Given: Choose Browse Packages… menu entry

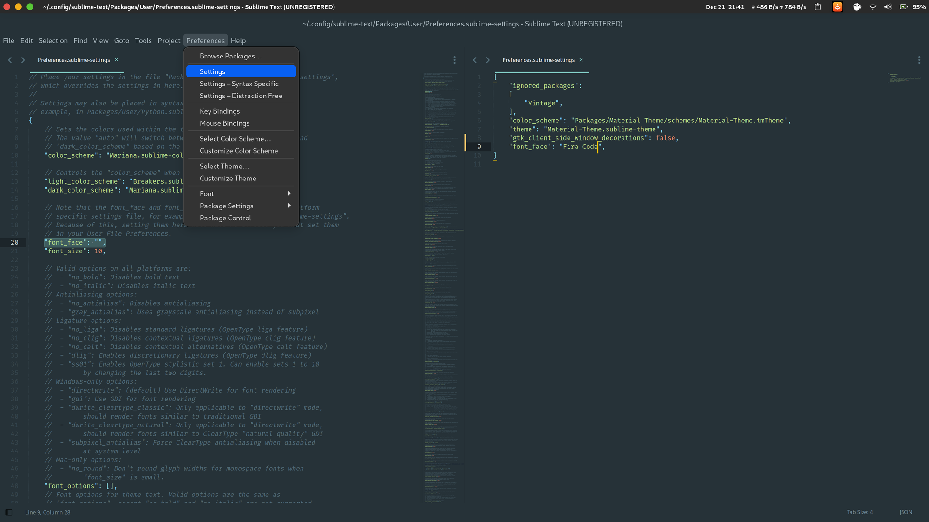Looking at the screenshot, I should 241,56.
